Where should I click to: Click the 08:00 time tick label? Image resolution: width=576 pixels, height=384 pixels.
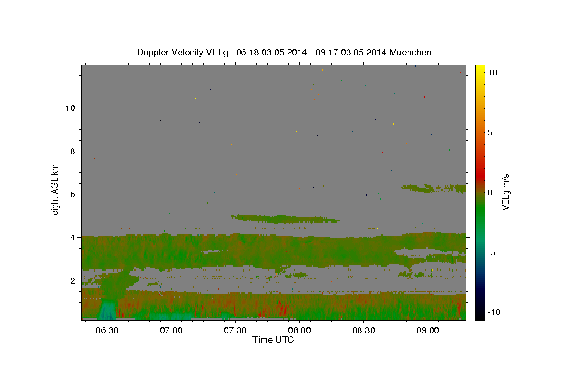299,330
